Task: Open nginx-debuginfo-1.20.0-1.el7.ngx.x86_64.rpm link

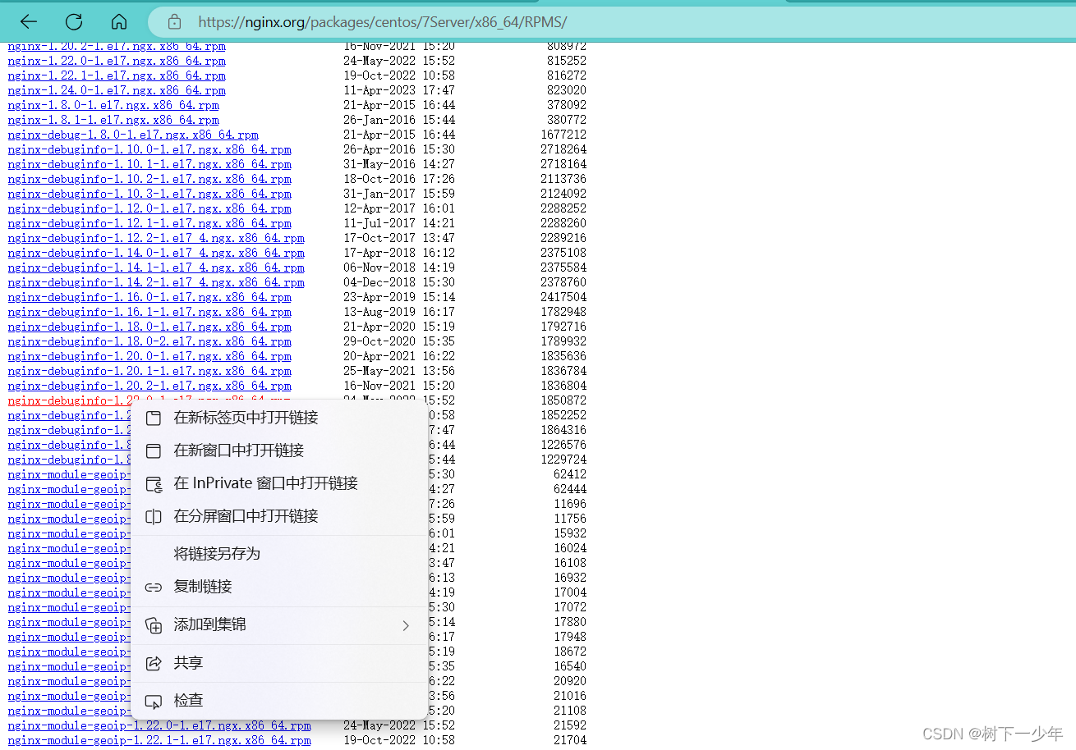Action: [149, 356]
